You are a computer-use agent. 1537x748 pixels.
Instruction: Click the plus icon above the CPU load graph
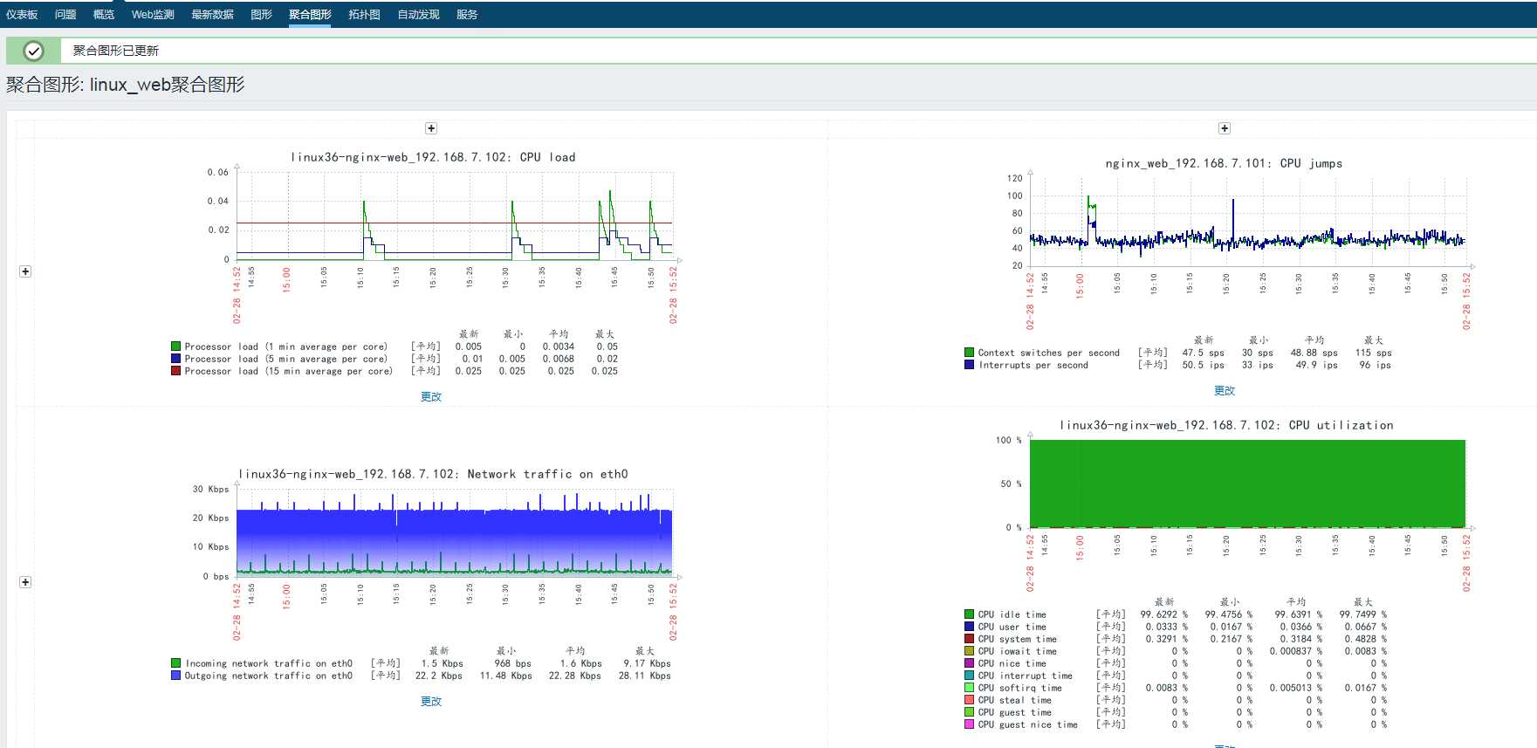[431, 128]
